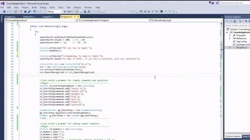Focus the Quick Launch search box
This screenshot has height=140, width=250.
coord(235,3)
